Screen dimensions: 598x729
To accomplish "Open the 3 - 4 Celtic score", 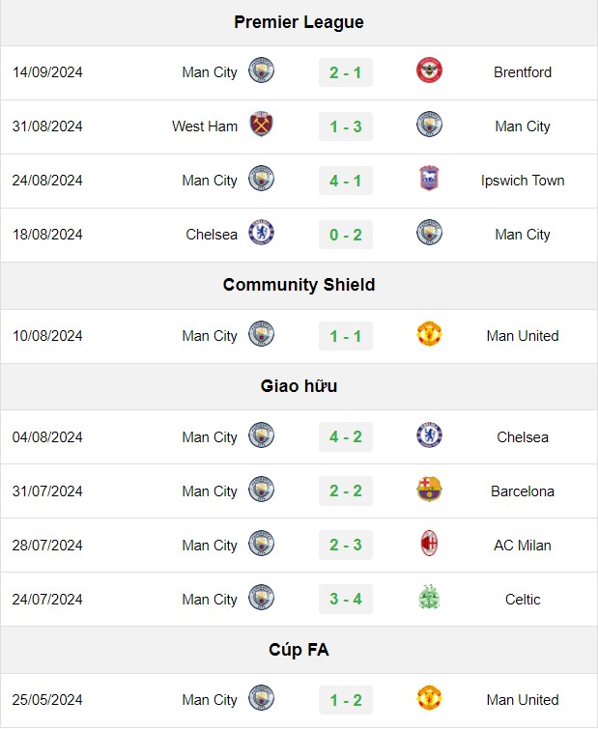I will tap(346, 599).
